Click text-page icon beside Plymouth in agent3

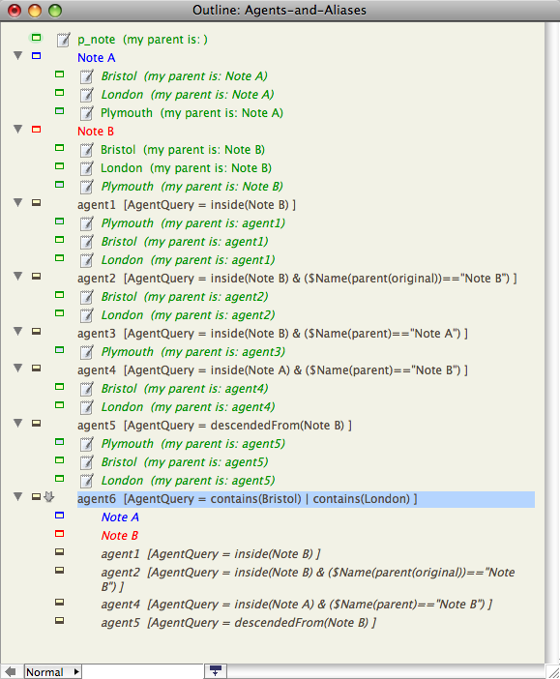(x=87, y=352)
